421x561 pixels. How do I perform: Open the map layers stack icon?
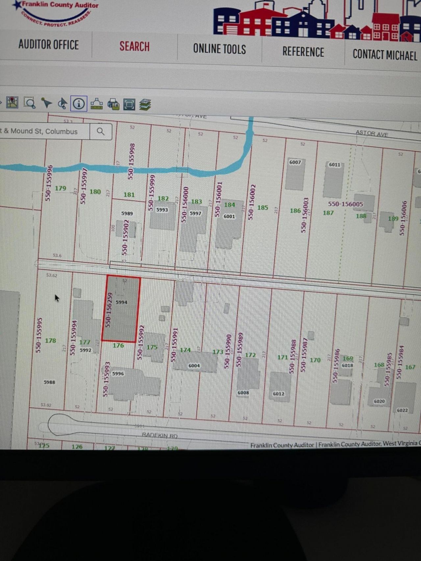[x=145, y=105]
